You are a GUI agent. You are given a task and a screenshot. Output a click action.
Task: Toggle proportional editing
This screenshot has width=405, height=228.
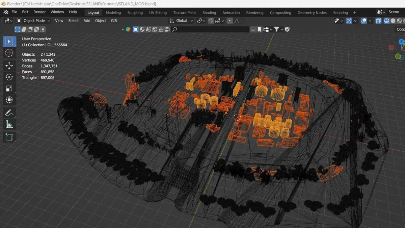click(x=230, y=21)
